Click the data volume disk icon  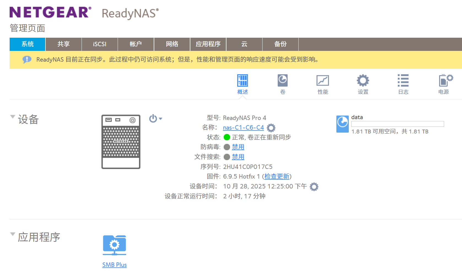(x=342, y=124)
